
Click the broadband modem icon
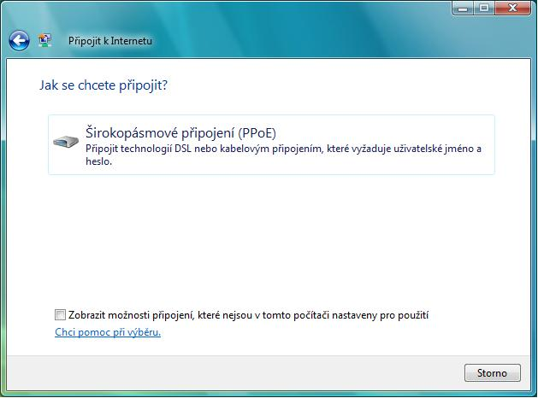66,142
